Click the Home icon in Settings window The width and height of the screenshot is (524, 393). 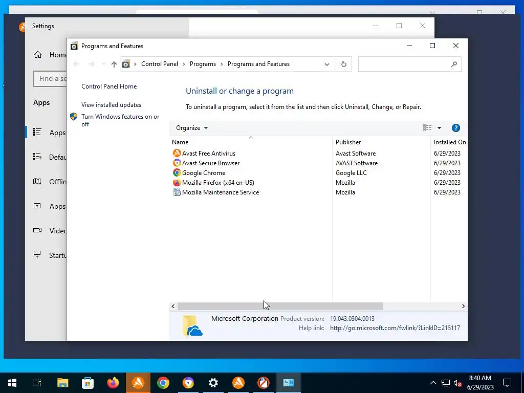tap(38, 55)
